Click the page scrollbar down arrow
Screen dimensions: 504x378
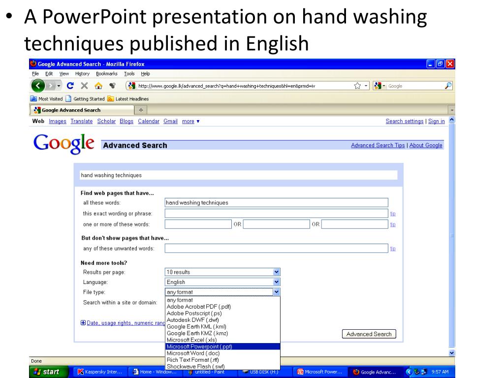[x=452, y=352]
